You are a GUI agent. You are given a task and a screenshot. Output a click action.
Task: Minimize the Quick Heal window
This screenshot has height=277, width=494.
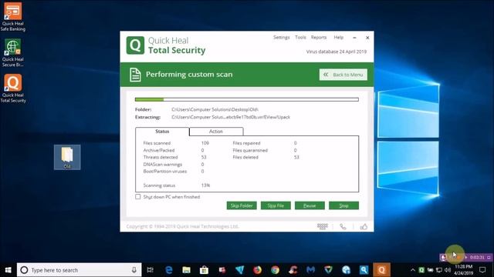(x=354, y=38)
